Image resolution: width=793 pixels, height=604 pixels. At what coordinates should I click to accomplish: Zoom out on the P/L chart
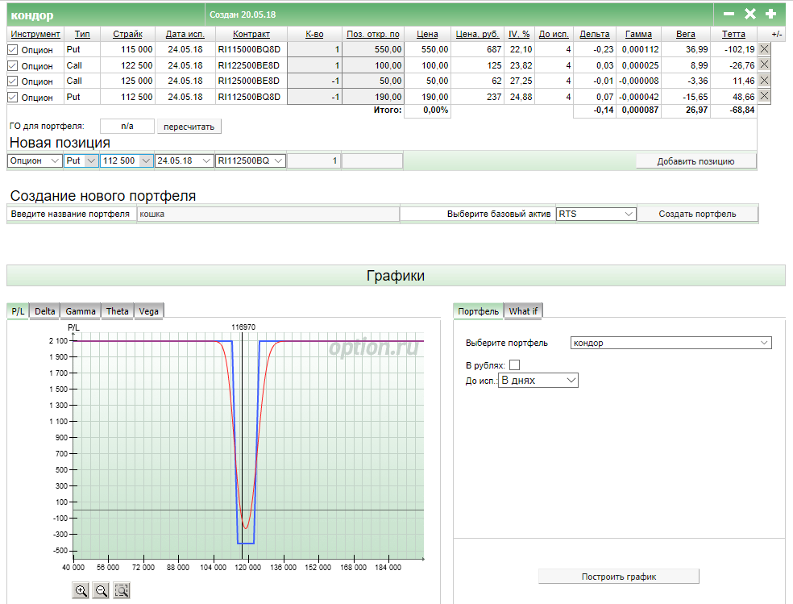[102, 590]
